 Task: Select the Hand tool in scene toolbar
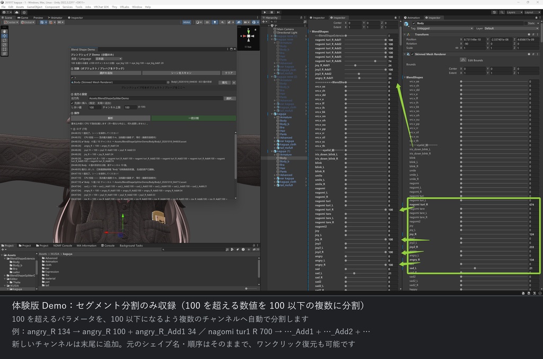pyautogui.click(x=4, y=31)
